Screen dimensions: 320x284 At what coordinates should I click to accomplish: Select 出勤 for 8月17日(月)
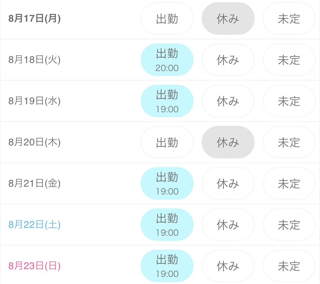tap(167, 19)
